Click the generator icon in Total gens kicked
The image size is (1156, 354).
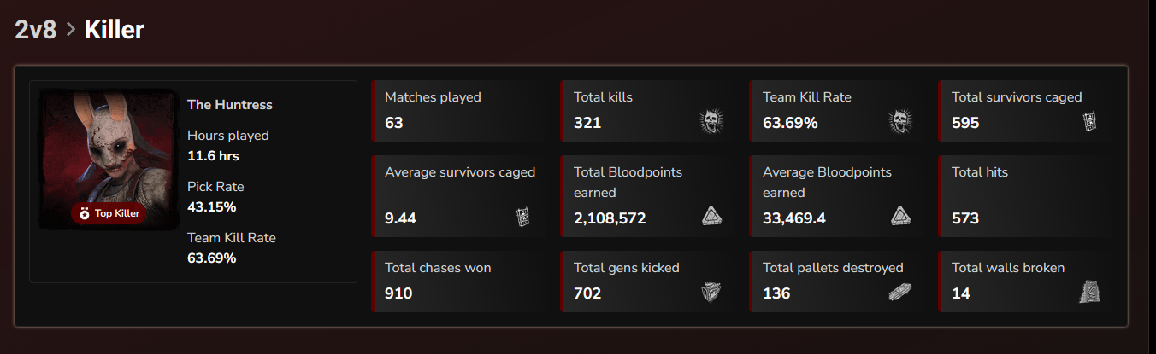click(x=711, y=292)
